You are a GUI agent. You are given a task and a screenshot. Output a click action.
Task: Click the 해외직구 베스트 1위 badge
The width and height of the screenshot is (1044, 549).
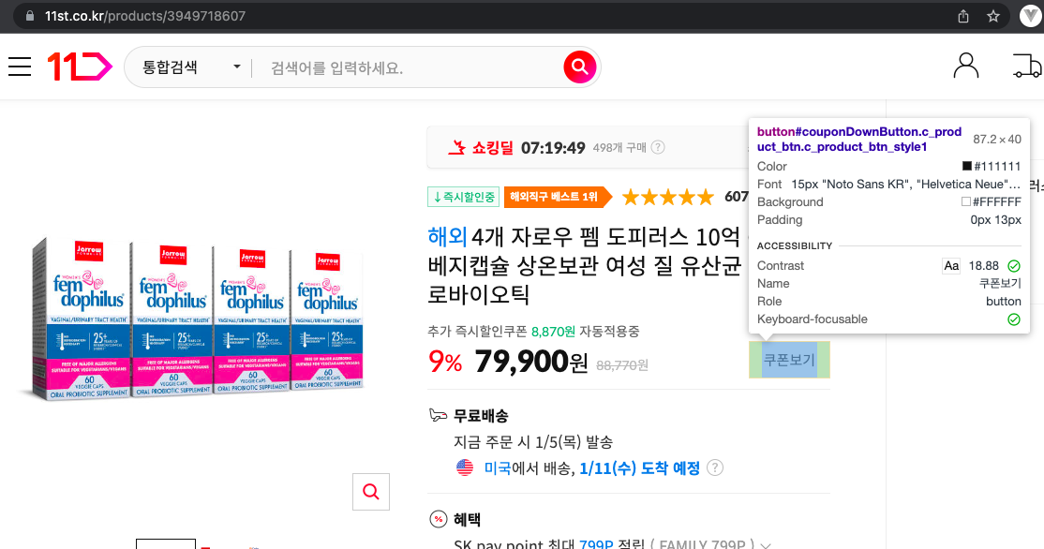(558, 197)
